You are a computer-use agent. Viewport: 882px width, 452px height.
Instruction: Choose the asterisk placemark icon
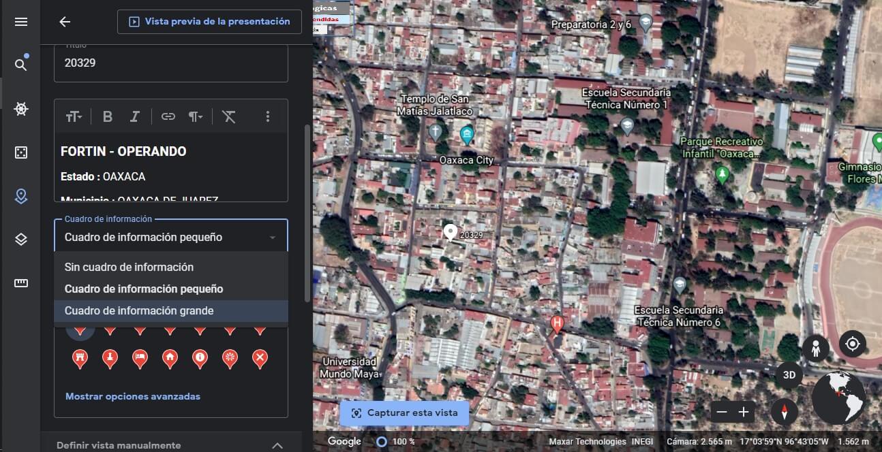coord(230,357)
